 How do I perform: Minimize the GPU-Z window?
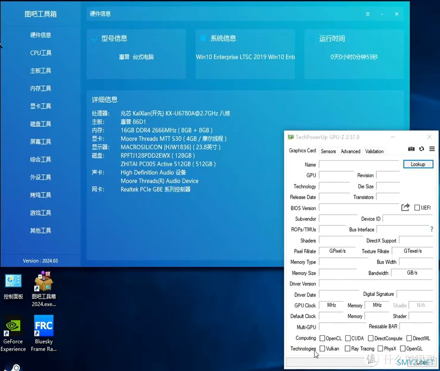click(393, 137)
